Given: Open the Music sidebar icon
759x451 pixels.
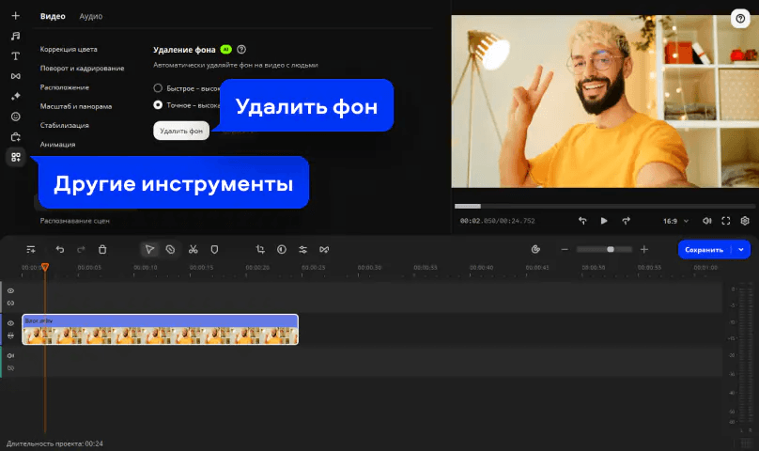Looking at the screenshot, I should [x=15, y=36].
